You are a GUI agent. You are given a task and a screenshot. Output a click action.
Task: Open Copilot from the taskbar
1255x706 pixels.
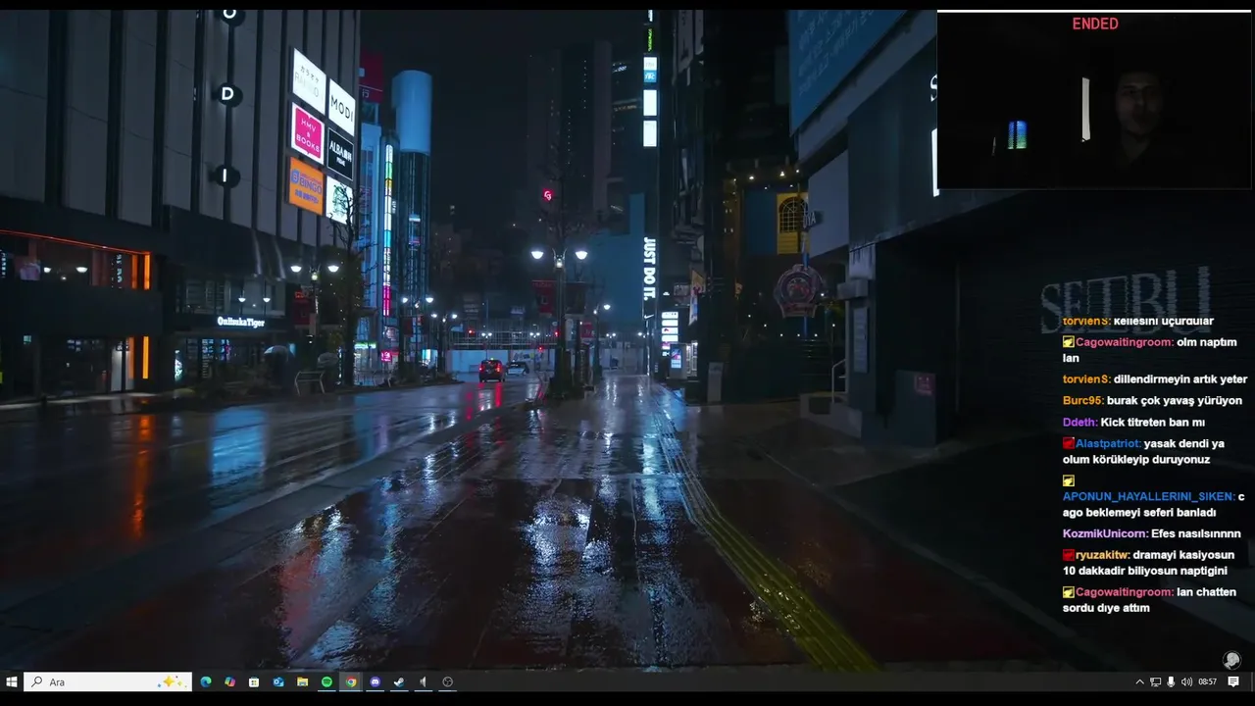point(229,681)
